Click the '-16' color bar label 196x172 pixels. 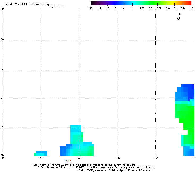pyautogui.click(x=90, y=8)
